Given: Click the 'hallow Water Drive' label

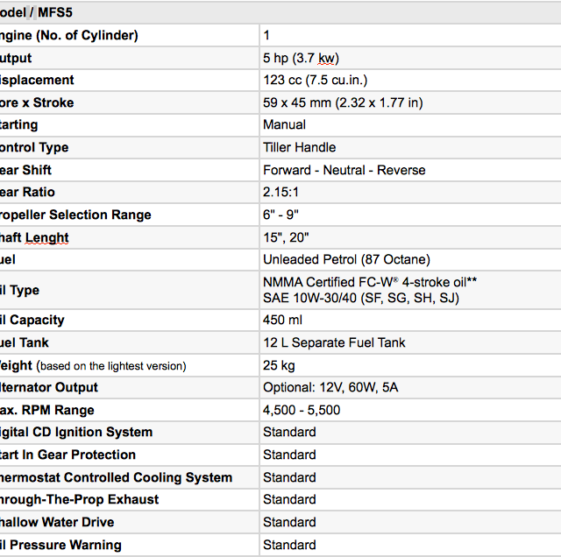Looking at the screenshot, I should (57, 522).
